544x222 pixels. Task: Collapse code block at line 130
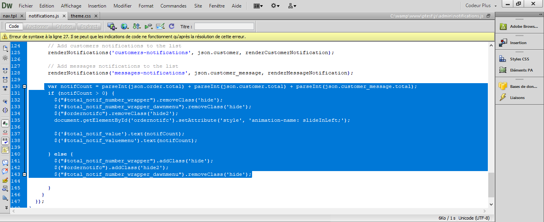click(25, 86)
